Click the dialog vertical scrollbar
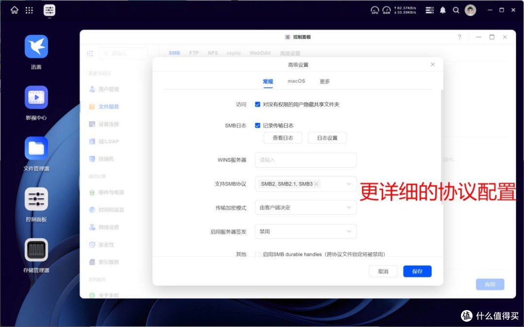Image resolution: width=524 pixels, height=327 pixels. [x=442, y=147]
